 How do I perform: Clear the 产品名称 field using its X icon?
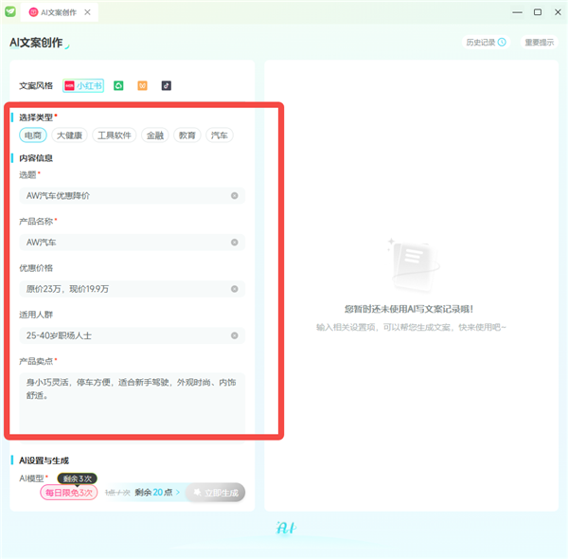pyautogui.click(x=234, y=243)
